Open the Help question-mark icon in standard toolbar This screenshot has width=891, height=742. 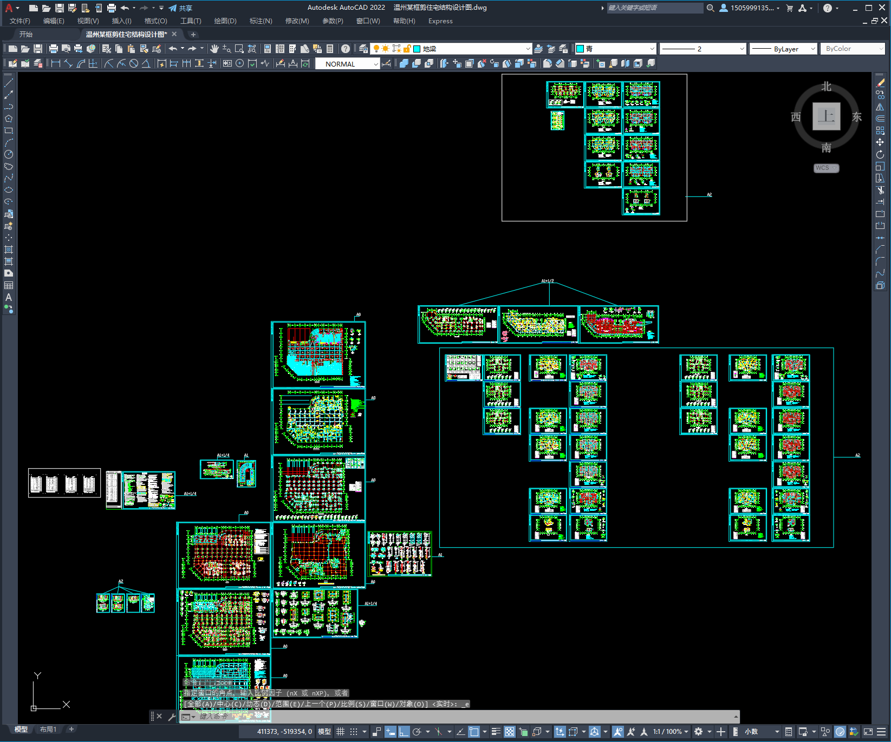coord(345,49)
